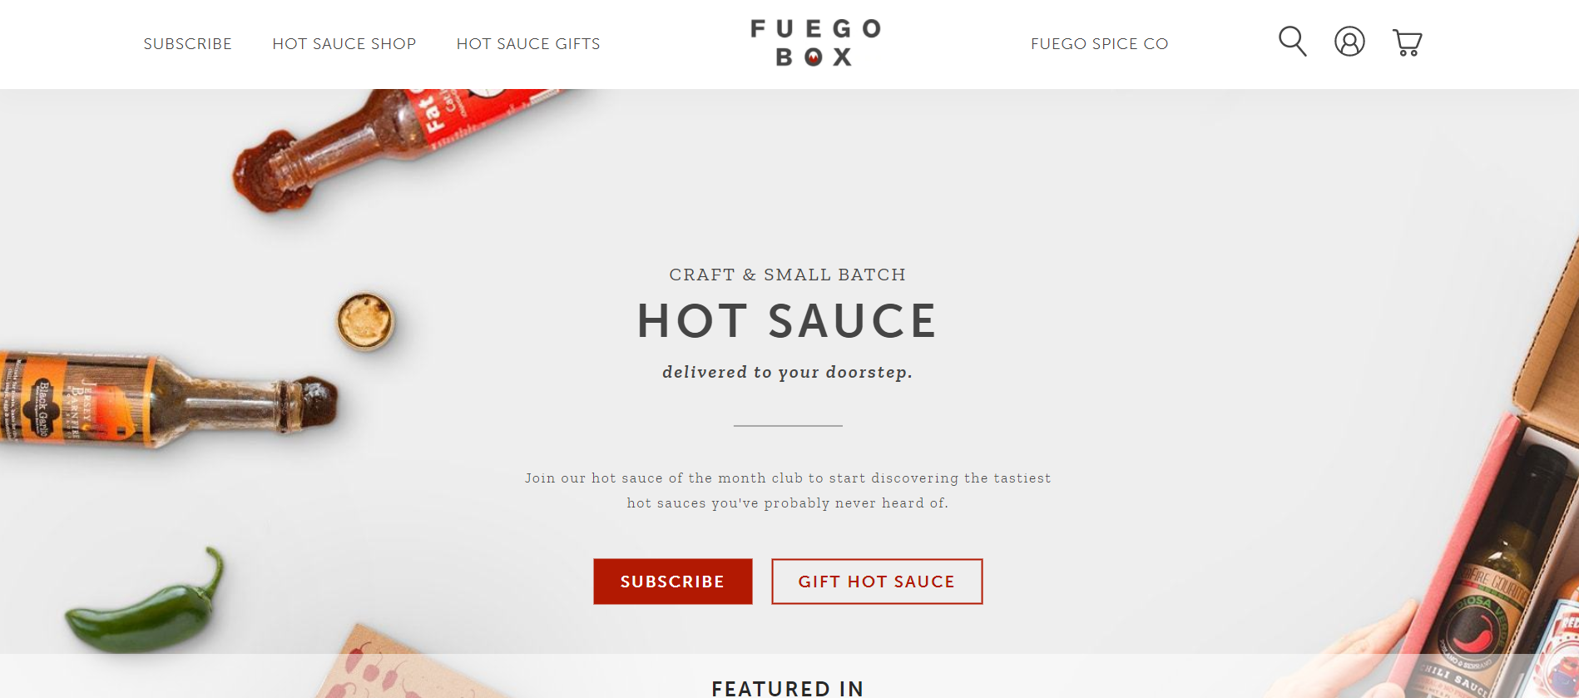Click the red Subscribe button
The image size is (1579, 698).
(672, 582)
